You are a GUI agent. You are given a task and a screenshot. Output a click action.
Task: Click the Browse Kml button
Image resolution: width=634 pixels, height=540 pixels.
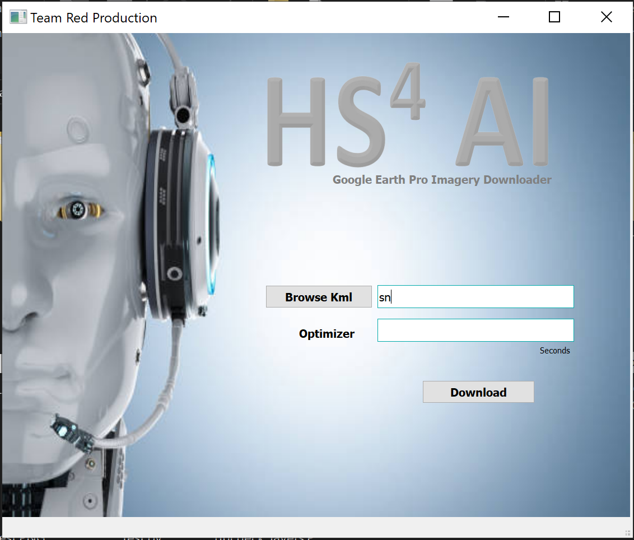(319, 297)
